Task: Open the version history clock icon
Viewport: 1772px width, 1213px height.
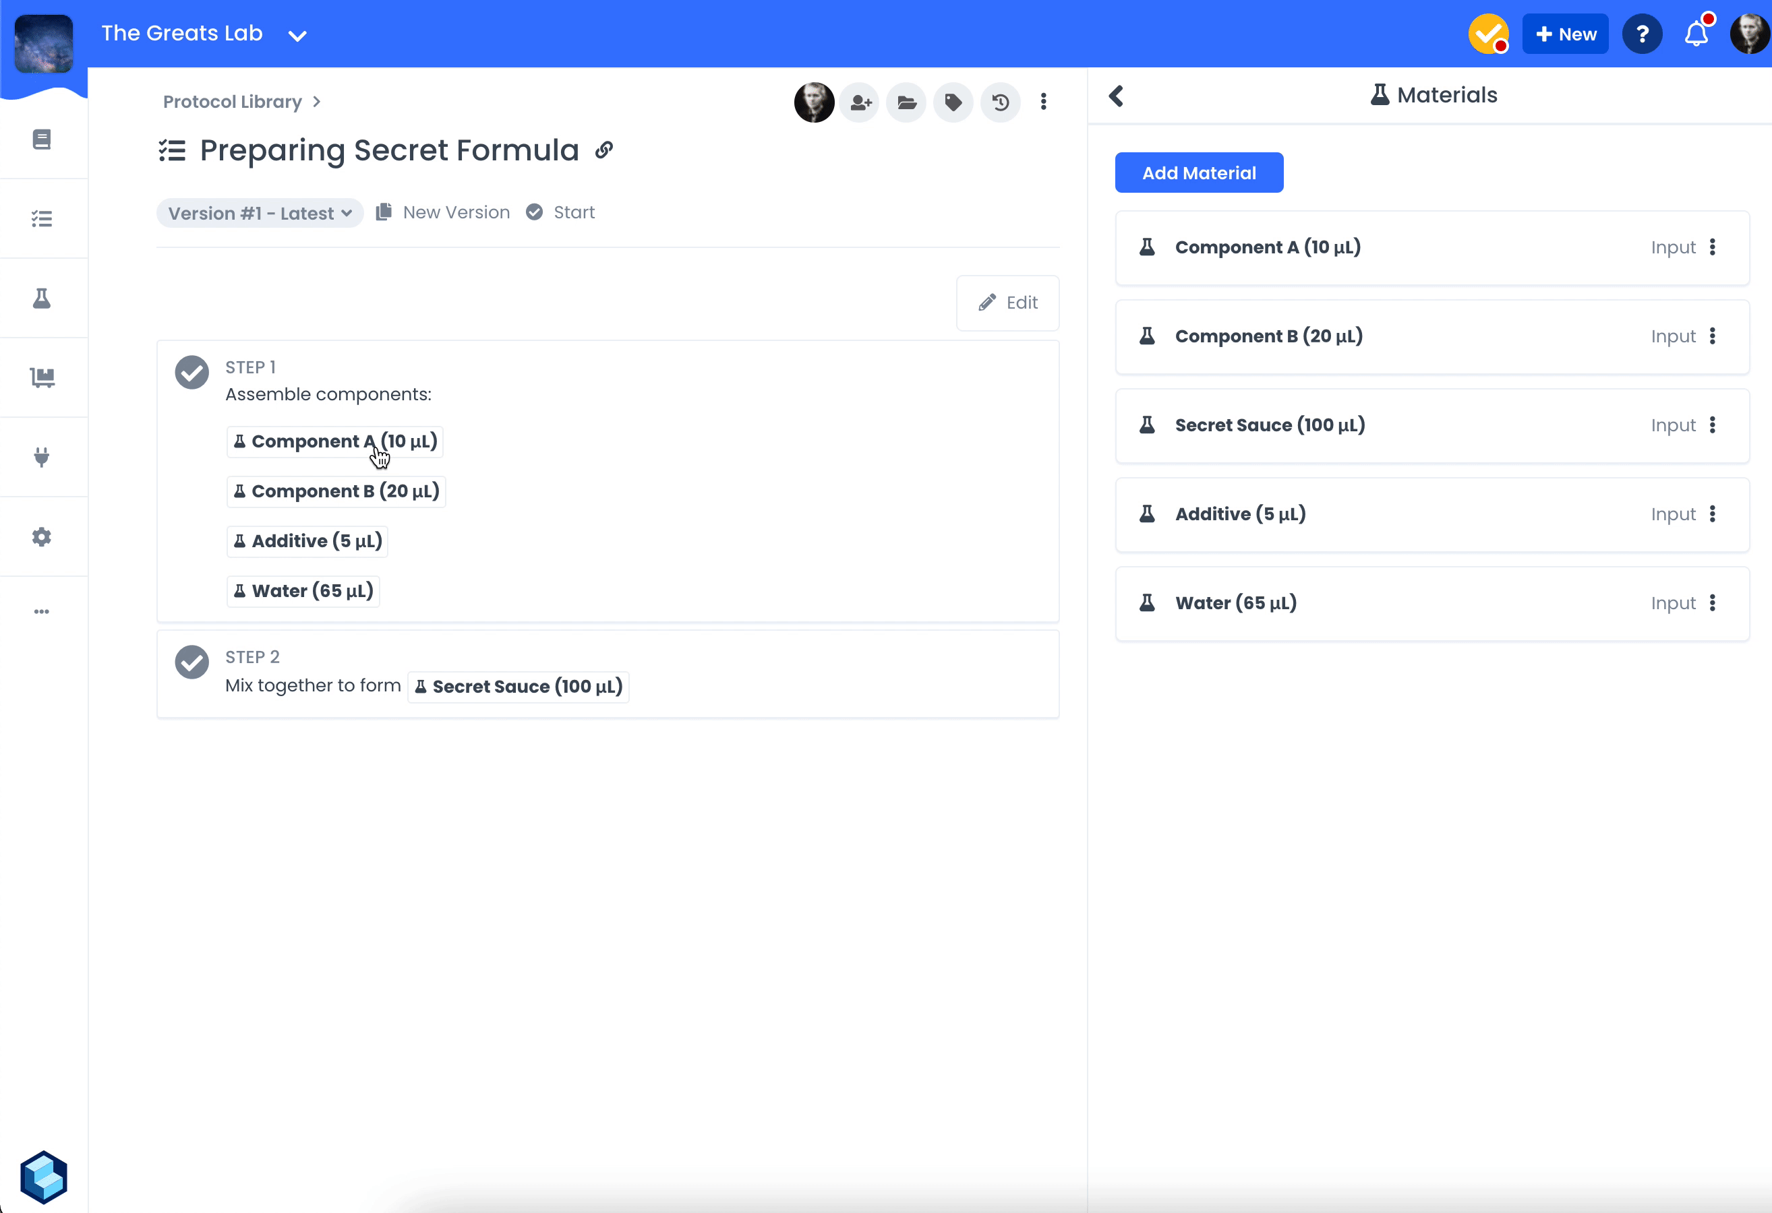Action: [x=1001, y=102]
